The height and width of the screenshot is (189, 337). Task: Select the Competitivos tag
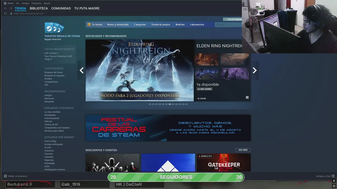[x=51, y=82]
